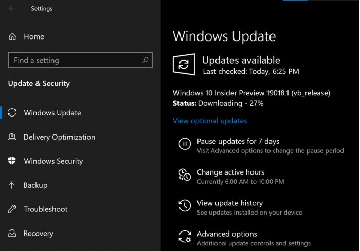
Task: Click the Home house icon
Action: (12, 36)
